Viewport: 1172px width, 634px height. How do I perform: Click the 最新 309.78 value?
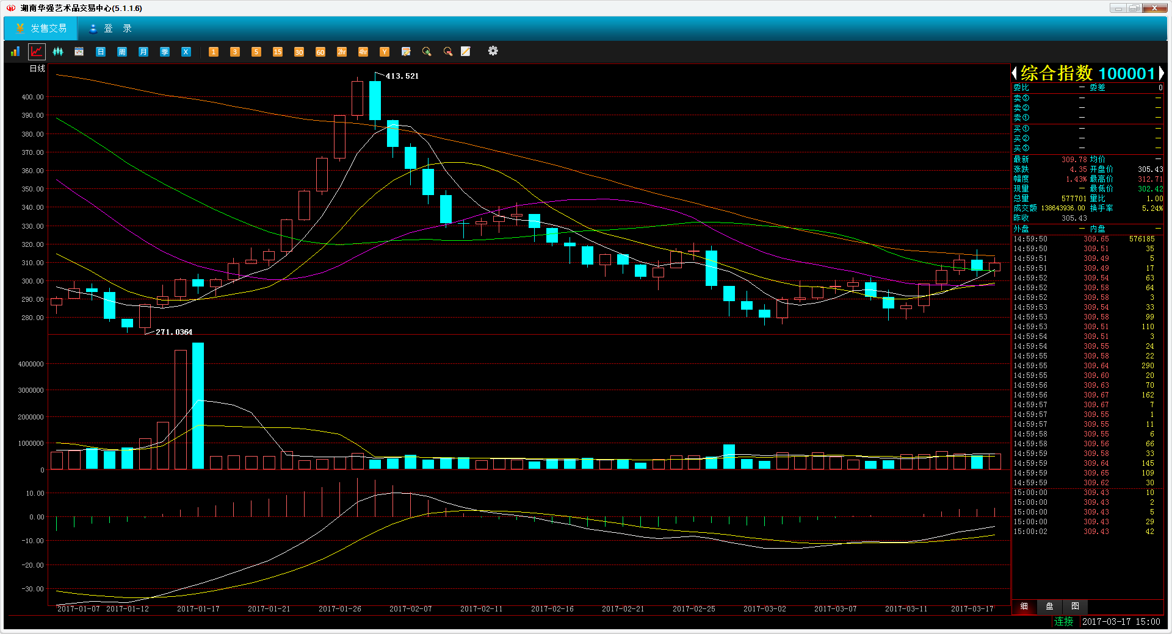[1074, 160]
